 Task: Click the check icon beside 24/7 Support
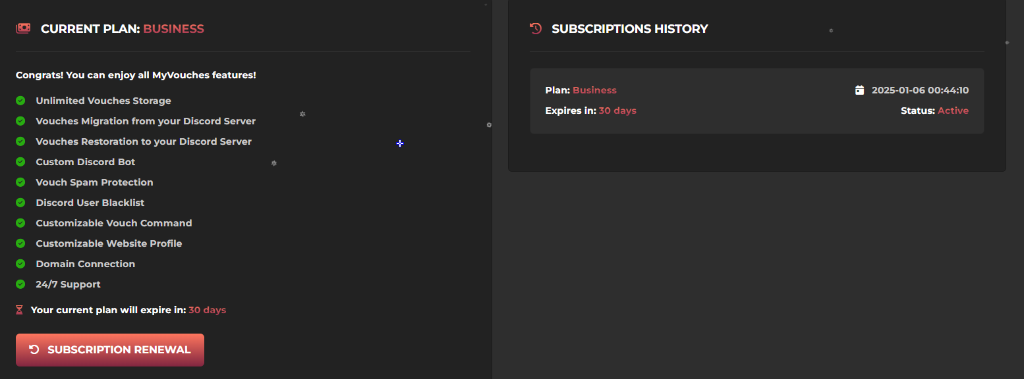tap(20, 284)
